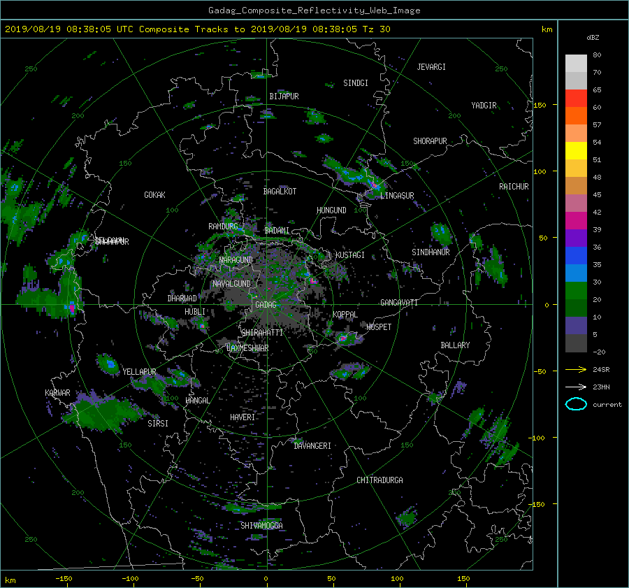Click the LAXMESHWAR city label
Image resolution: width=629 pixels, height=588 pixels.
[247, 348]
